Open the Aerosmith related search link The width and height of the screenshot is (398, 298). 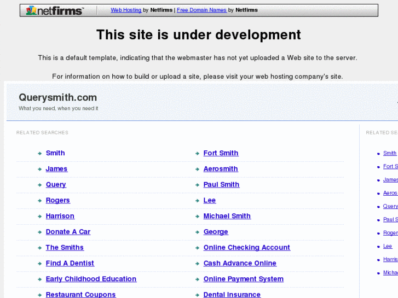[221, 169]
